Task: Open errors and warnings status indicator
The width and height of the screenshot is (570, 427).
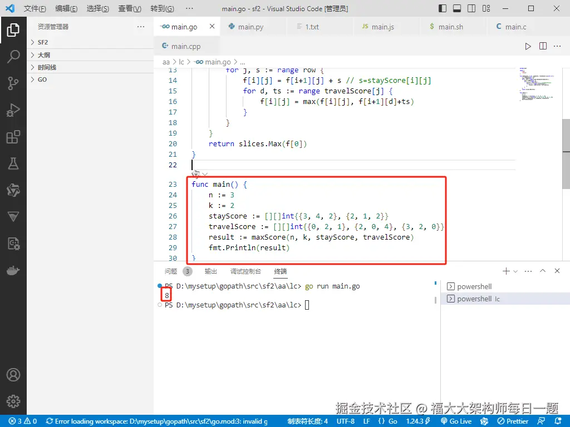Action: [23, 421]
